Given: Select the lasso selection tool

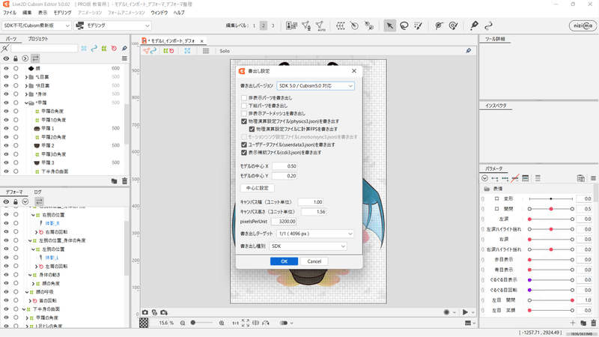Looking at the screenshot, I should (404, 25).
